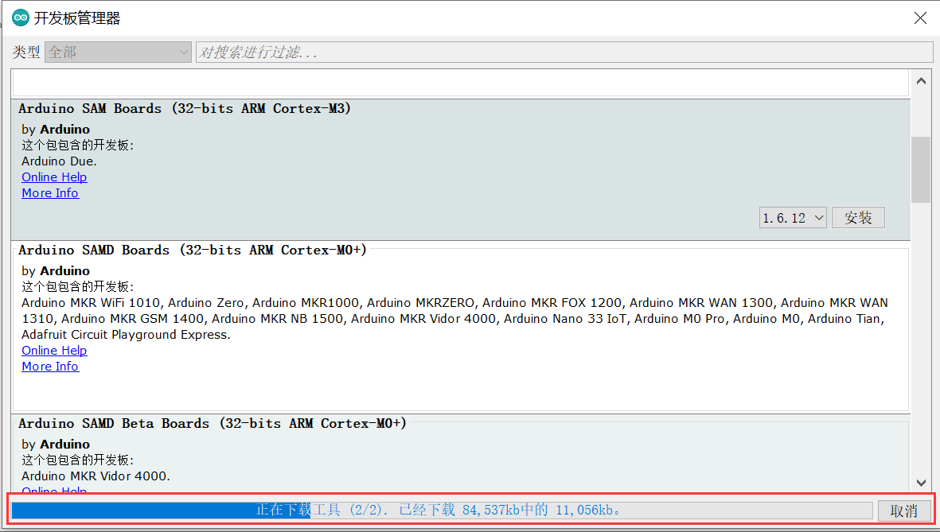Image resolution: width=940 pixels, height=532 pixels.
Task: Open More Info link under Arduino SAM Boards
Action: coord(50,193)
